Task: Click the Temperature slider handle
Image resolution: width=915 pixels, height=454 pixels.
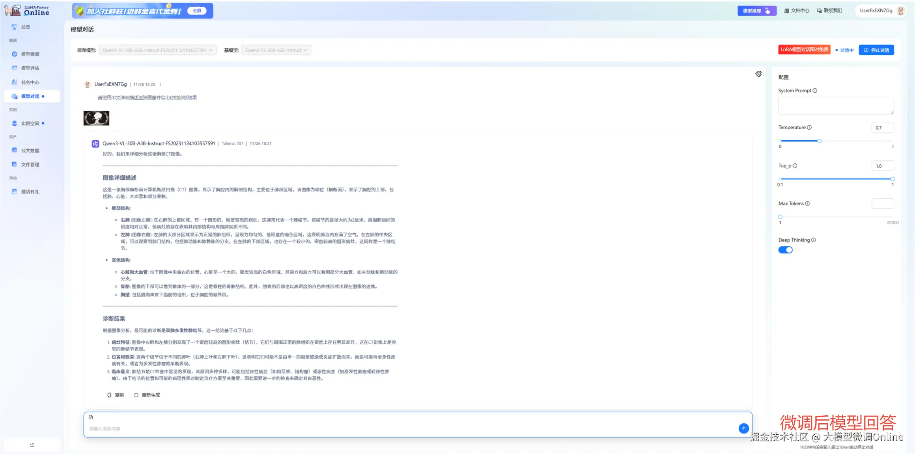Action: pyautogui.click(x=819, y=141)
